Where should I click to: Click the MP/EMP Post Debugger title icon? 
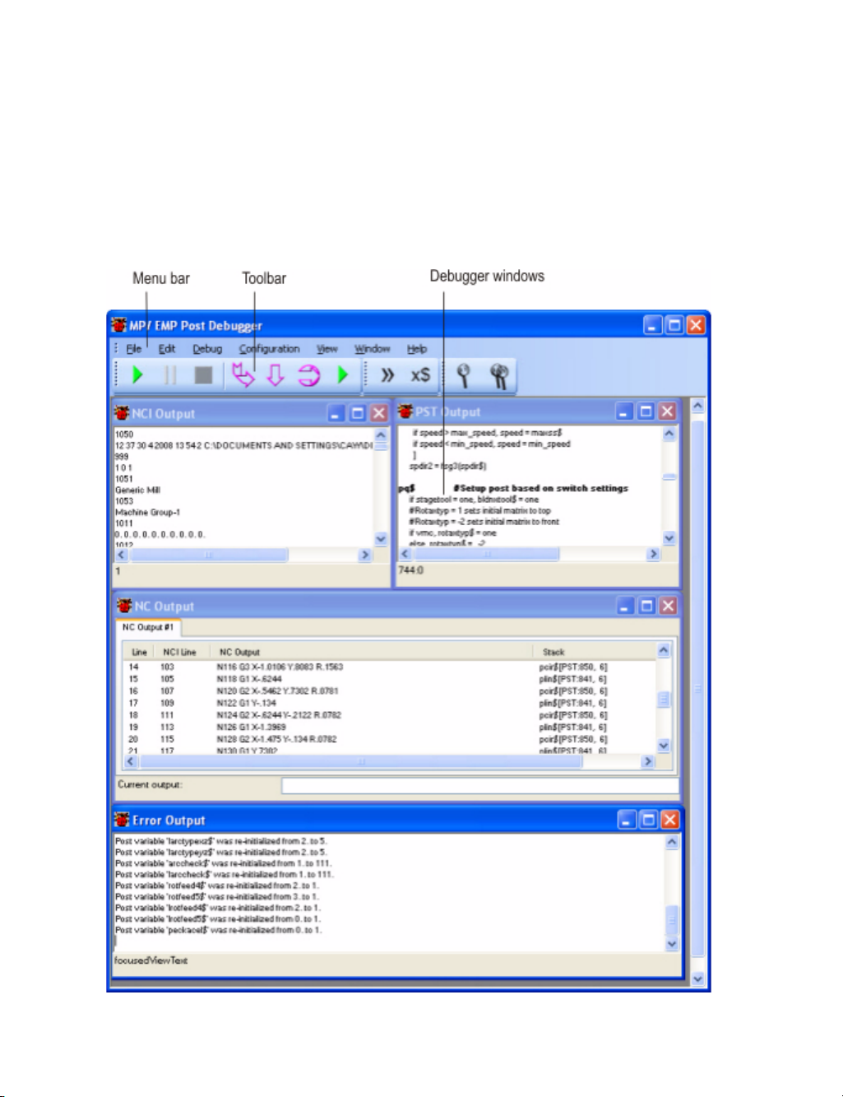pos(119,325)
